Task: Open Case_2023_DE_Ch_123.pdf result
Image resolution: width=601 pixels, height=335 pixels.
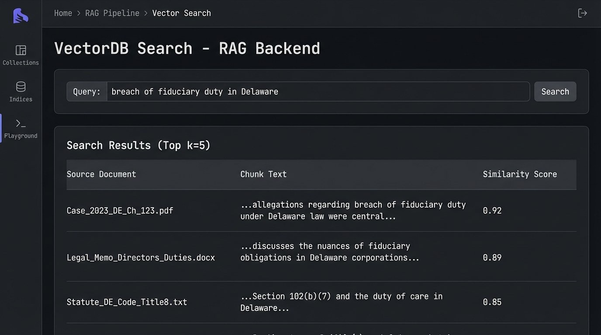Action: click(x=120, y=210)
